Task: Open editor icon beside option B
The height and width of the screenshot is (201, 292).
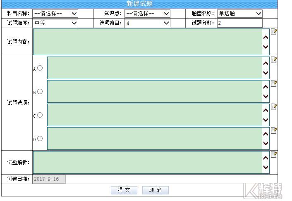Action: [x=274, y=84]
